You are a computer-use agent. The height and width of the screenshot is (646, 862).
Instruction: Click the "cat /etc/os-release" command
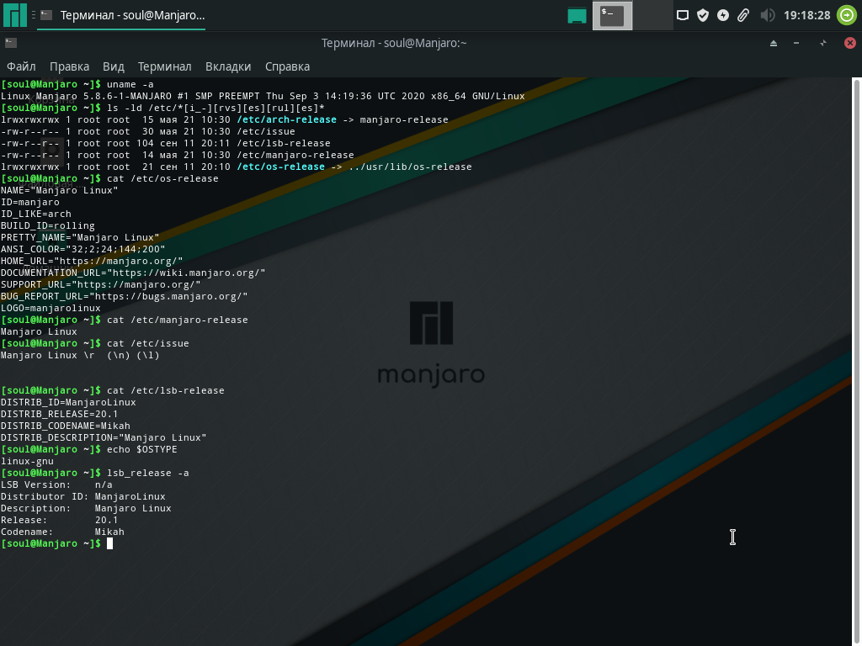[162, 178]
